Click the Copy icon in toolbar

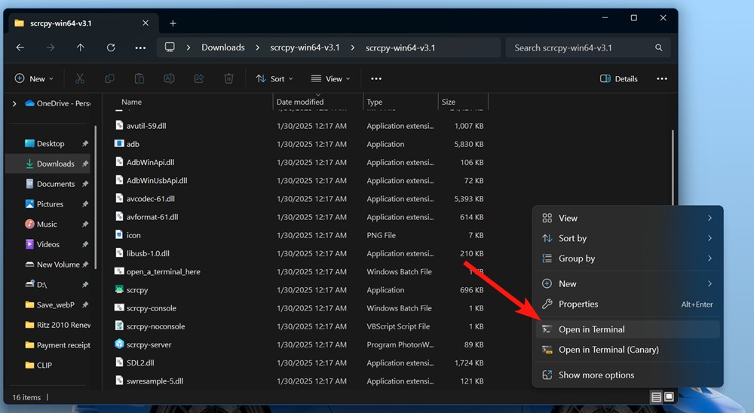110,78
